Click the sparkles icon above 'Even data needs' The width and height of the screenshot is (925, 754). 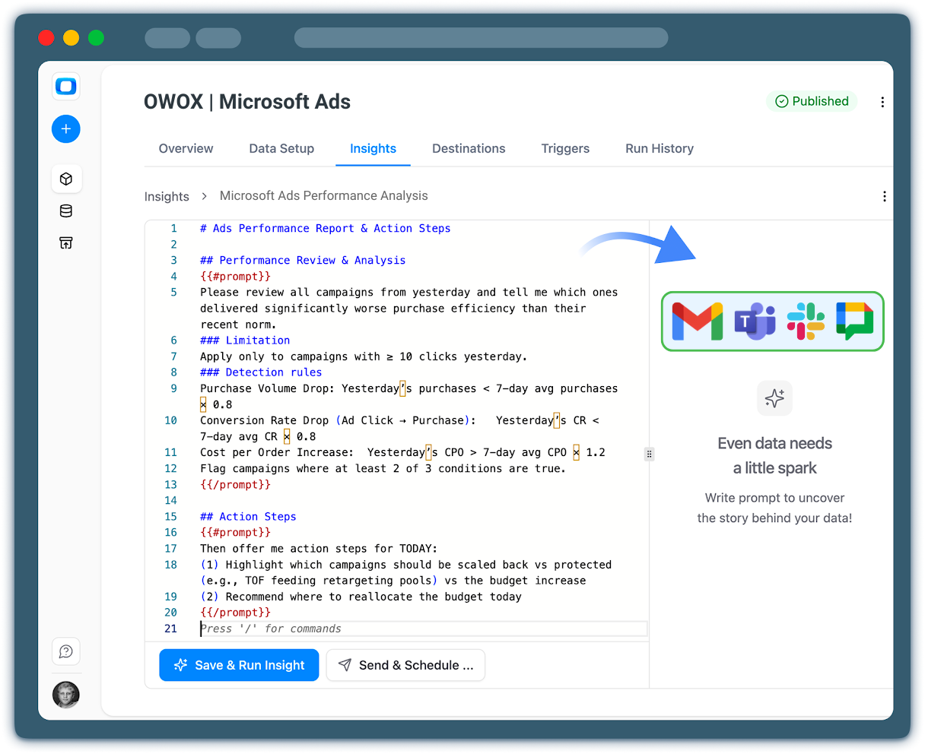pos(774,398)
